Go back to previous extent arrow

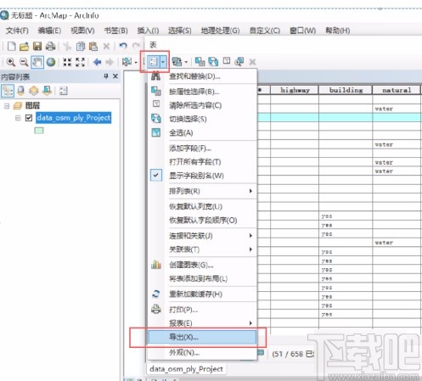point(97,62)
